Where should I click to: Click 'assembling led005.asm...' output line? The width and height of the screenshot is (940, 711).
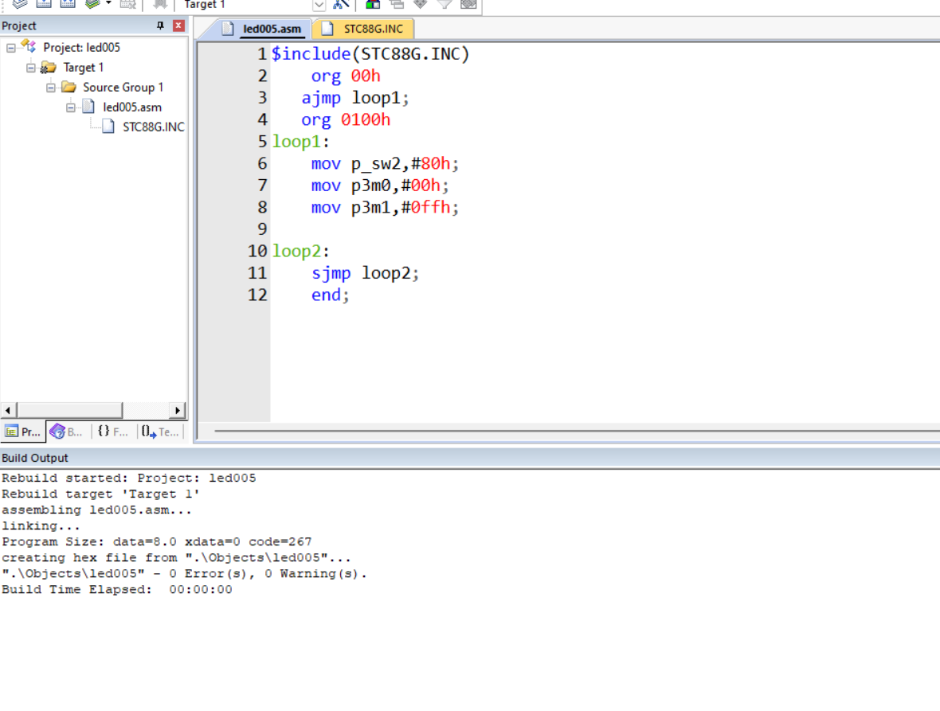[96, 510]
